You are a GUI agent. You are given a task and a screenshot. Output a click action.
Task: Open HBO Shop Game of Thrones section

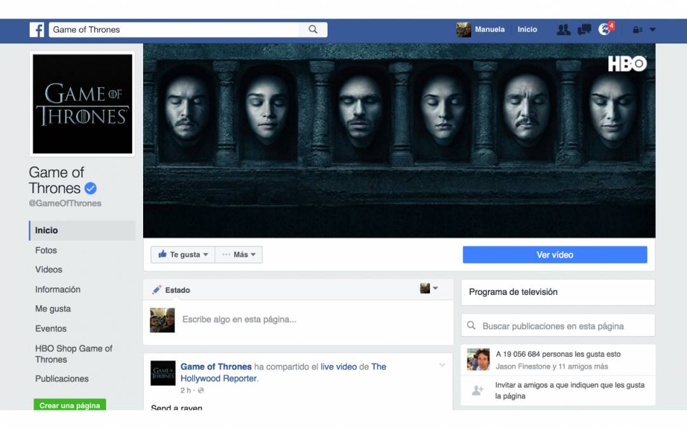[74, 354]
